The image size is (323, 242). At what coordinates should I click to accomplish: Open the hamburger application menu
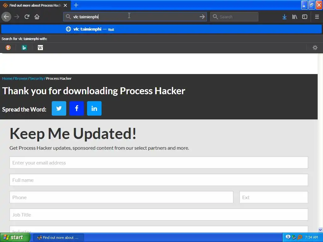click(317, 17)
